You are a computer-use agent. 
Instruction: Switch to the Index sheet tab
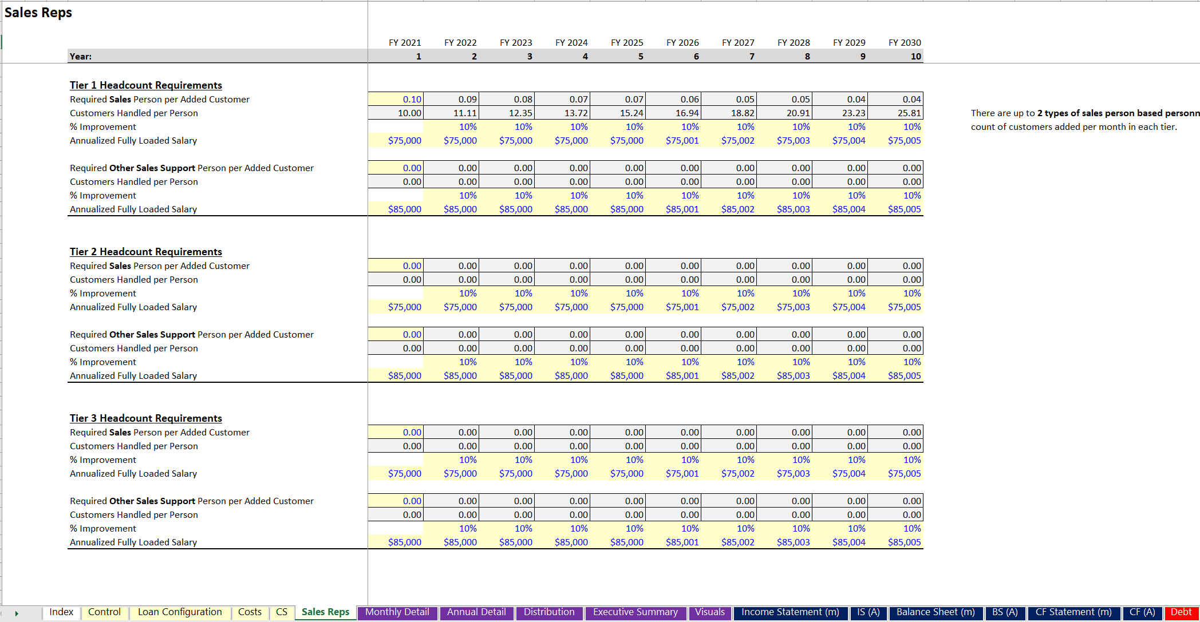click(x=61, y=612)
